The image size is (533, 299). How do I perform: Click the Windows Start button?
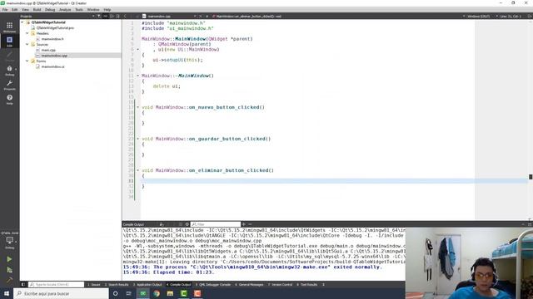7,293
